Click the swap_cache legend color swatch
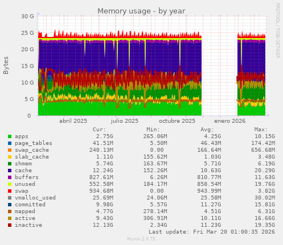 [x=10, y=150]
